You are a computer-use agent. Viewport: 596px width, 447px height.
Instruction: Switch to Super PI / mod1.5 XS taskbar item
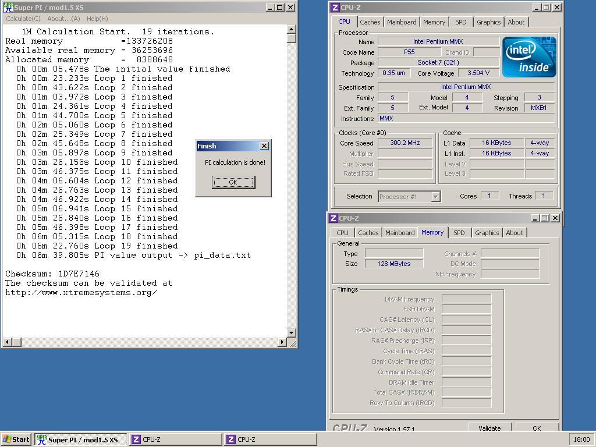click(x=80, y=440)
